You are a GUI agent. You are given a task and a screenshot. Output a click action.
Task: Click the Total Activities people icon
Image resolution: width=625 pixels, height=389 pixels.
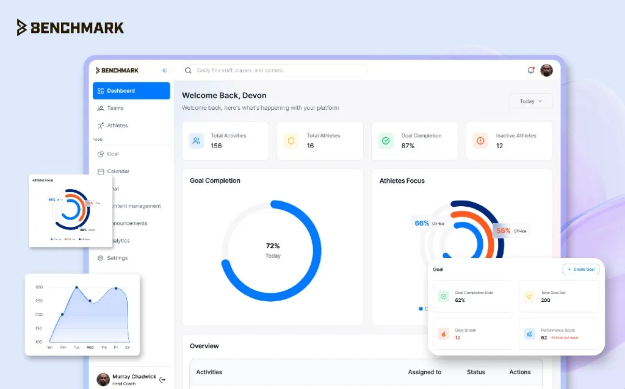(x=196, y=141)
